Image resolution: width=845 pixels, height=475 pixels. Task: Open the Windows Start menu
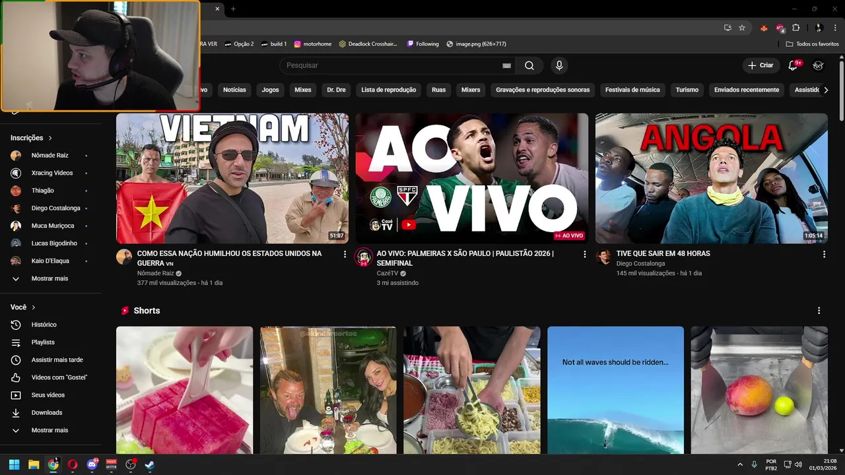(x=15, y=464)
